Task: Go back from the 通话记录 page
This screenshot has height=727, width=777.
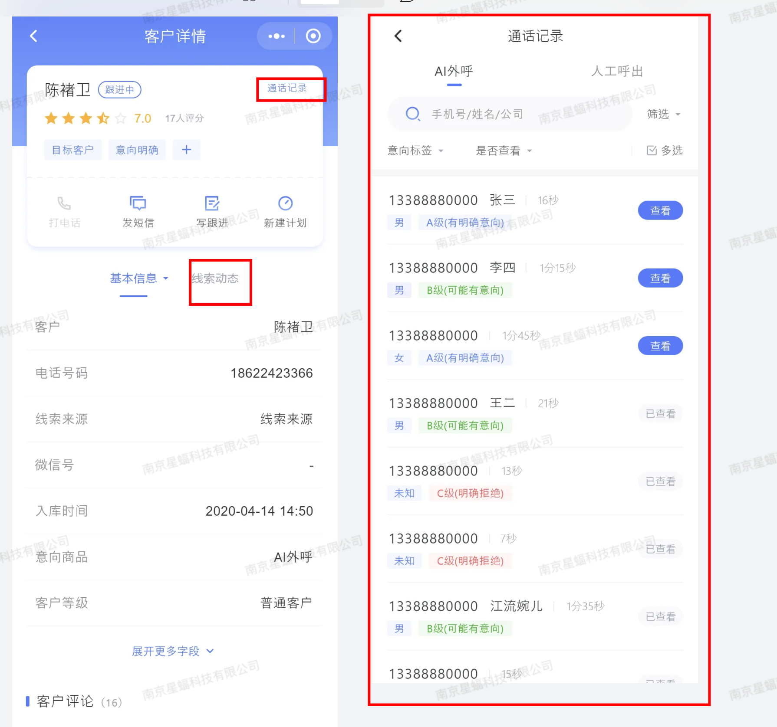Action: [398, 36]
